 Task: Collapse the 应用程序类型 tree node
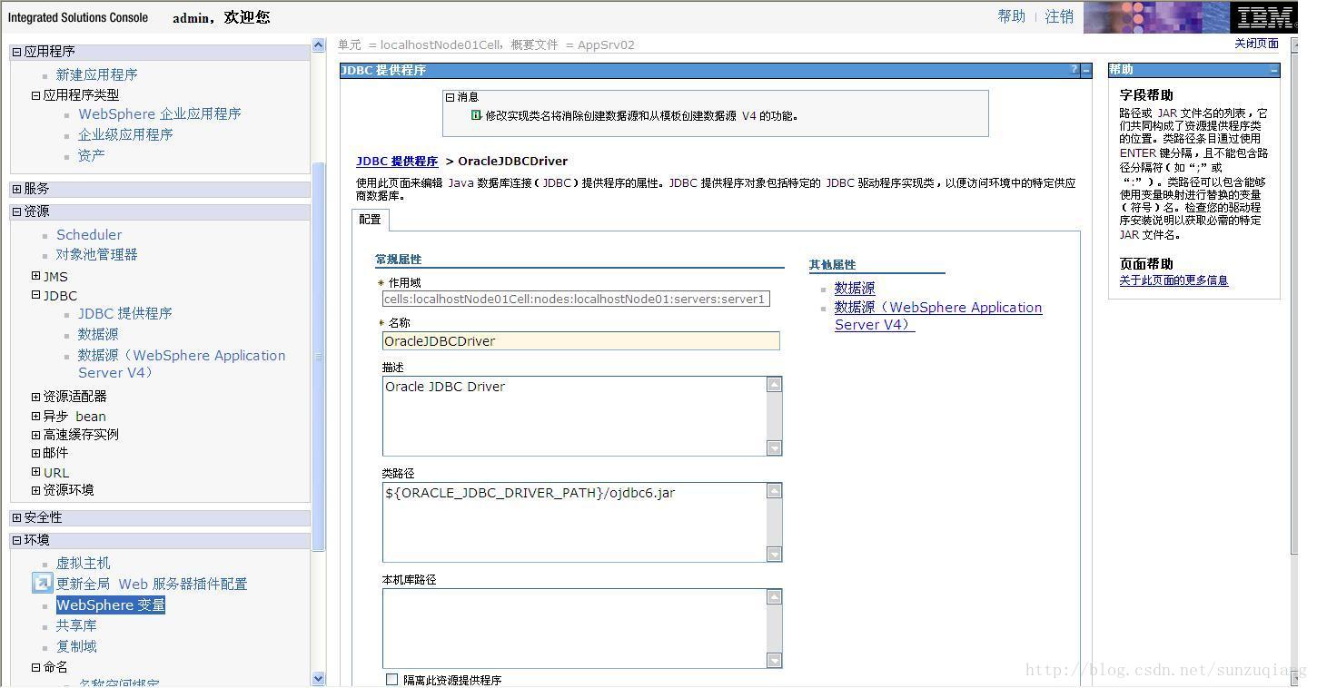click(x=35, y=94)
